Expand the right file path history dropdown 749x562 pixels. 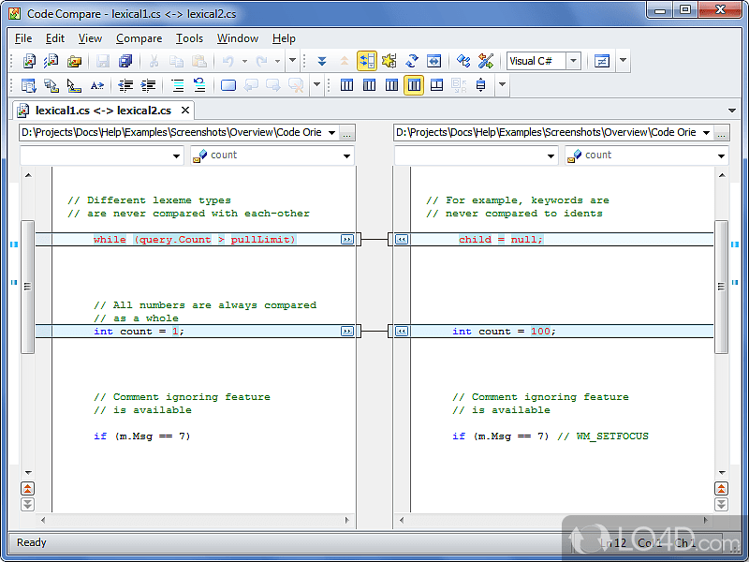[x=706, y=133]
